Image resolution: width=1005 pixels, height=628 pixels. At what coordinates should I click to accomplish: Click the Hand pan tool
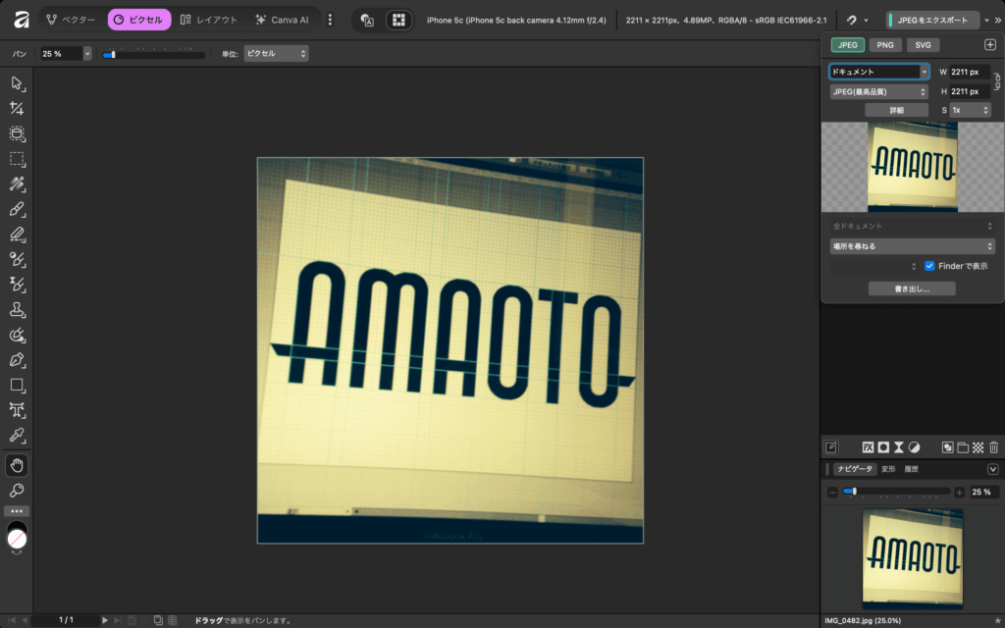click(x=17, y=464)
